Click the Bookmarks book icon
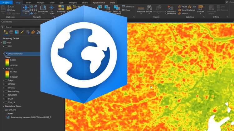 pyautogui.click(x=43, y=7)
